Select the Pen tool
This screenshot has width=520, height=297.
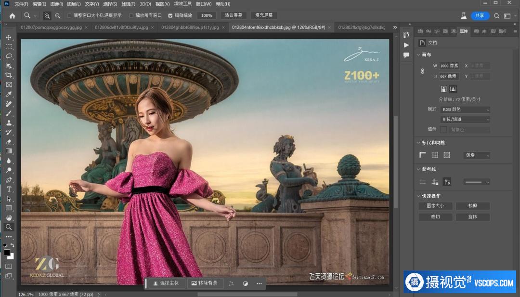(9, 180)
